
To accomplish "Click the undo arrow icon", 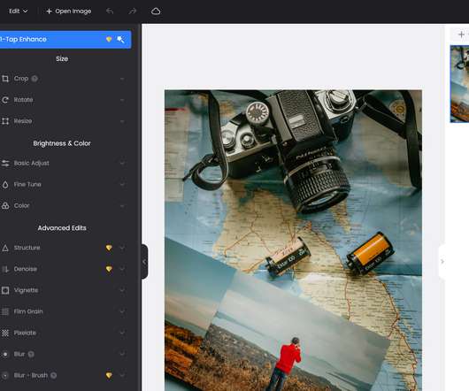I will tap(110, 11).
